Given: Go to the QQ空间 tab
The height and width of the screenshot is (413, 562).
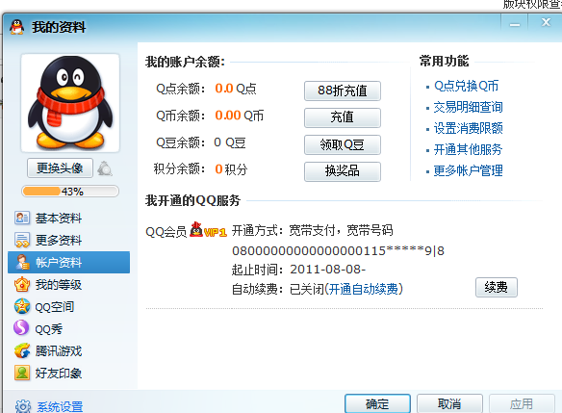Looking at the screenshot, I should pos(55,307).
